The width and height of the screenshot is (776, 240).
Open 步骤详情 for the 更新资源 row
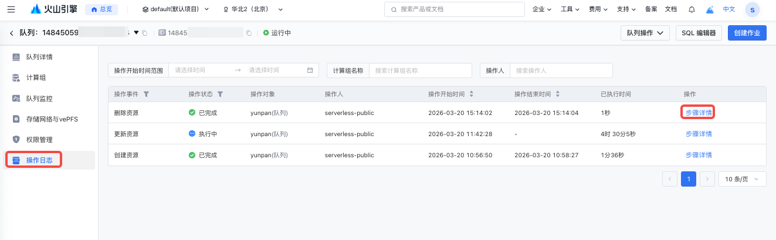[698, 134]
